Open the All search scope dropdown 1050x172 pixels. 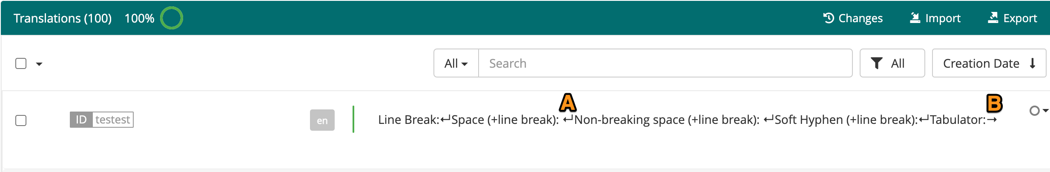click(x=456, y=63)
